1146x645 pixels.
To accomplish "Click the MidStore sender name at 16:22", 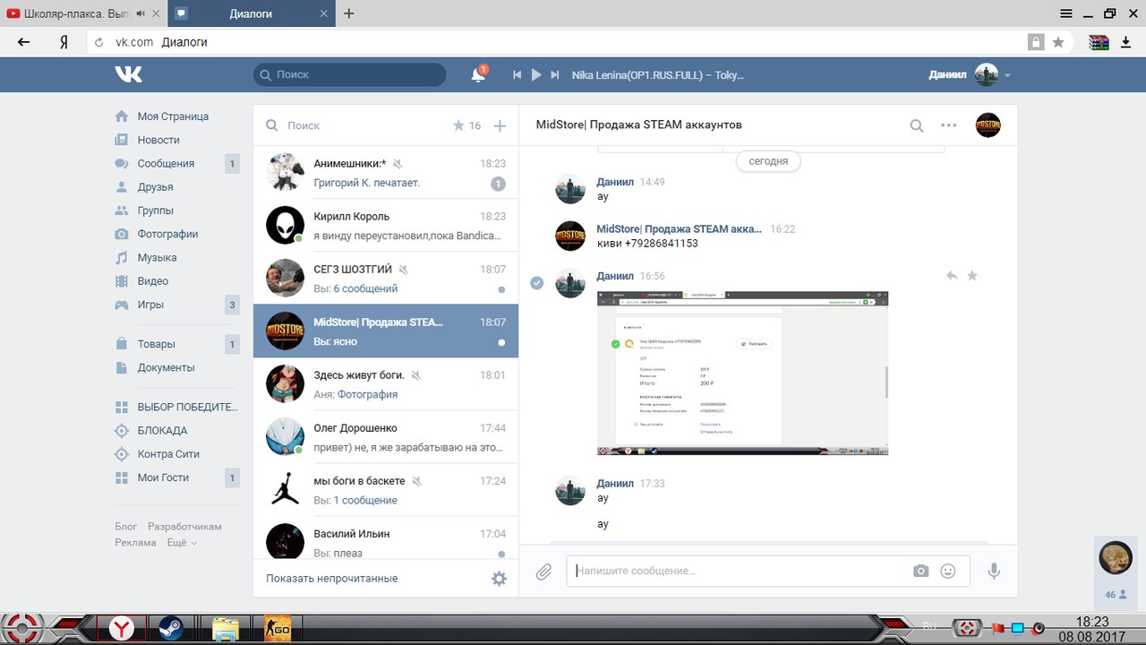I will [680, 229].
